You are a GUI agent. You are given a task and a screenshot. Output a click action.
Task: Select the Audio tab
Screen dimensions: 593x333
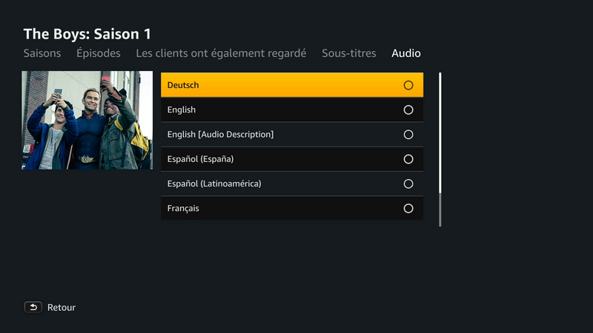pyautogui.click(x=406, y=53)
